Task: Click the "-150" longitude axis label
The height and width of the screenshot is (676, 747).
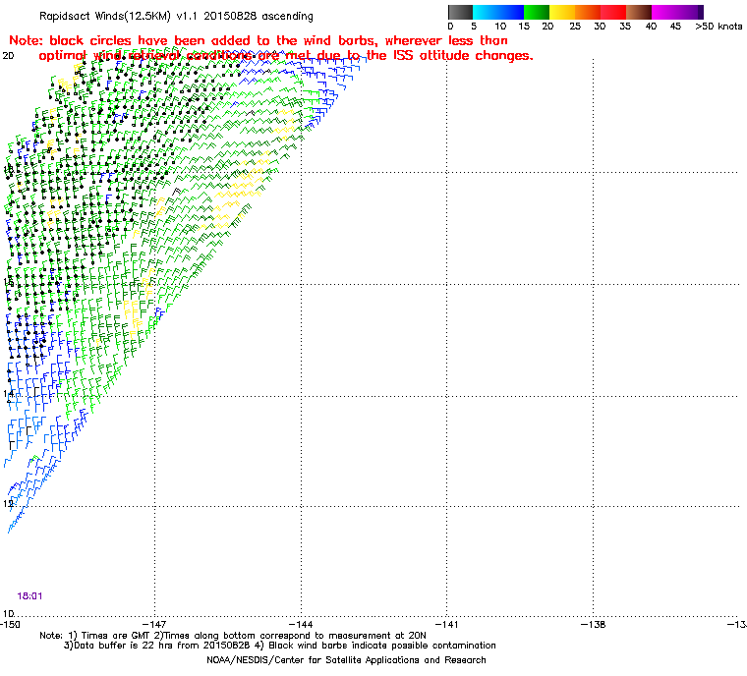Action: (10, 624)
